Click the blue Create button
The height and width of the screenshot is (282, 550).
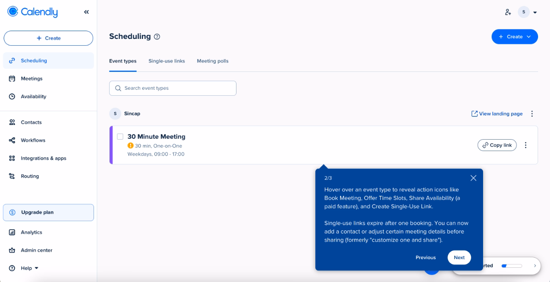(x=514, y=37)
